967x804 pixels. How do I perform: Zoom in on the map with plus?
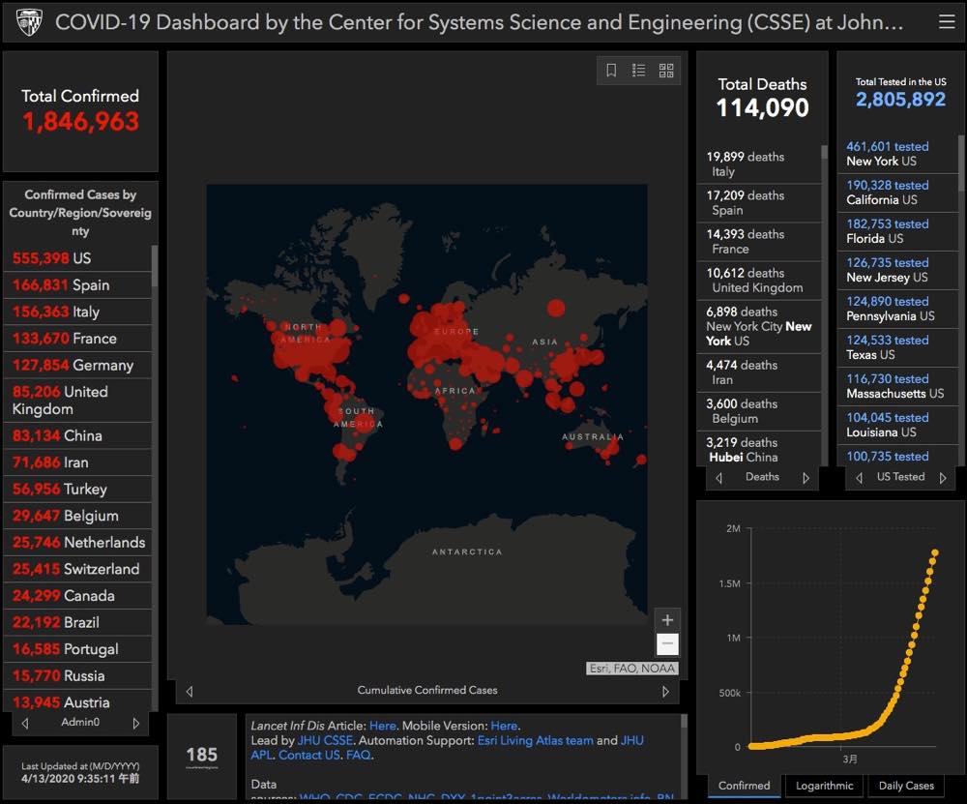click(667, 620)
